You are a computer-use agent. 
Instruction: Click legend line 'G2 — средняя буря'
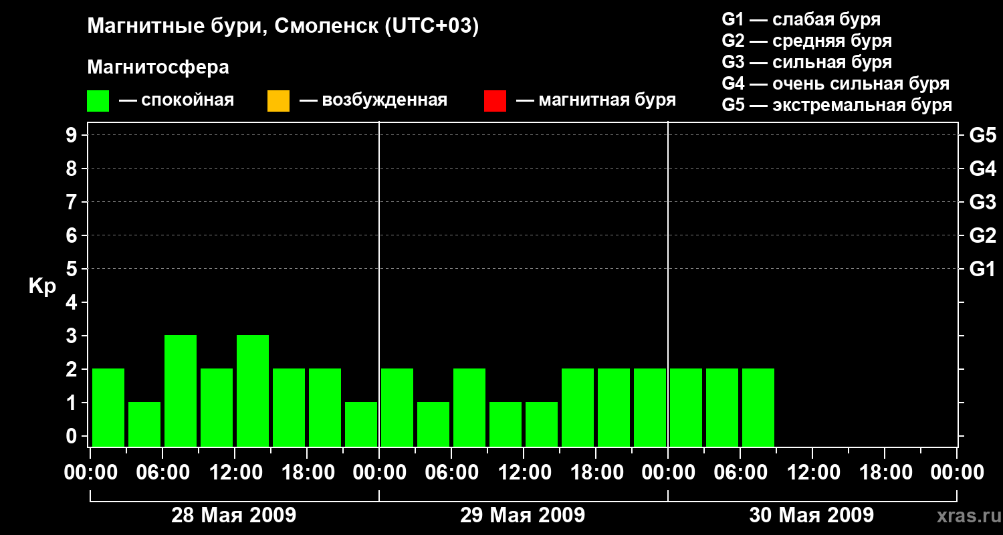click(806, 40)
